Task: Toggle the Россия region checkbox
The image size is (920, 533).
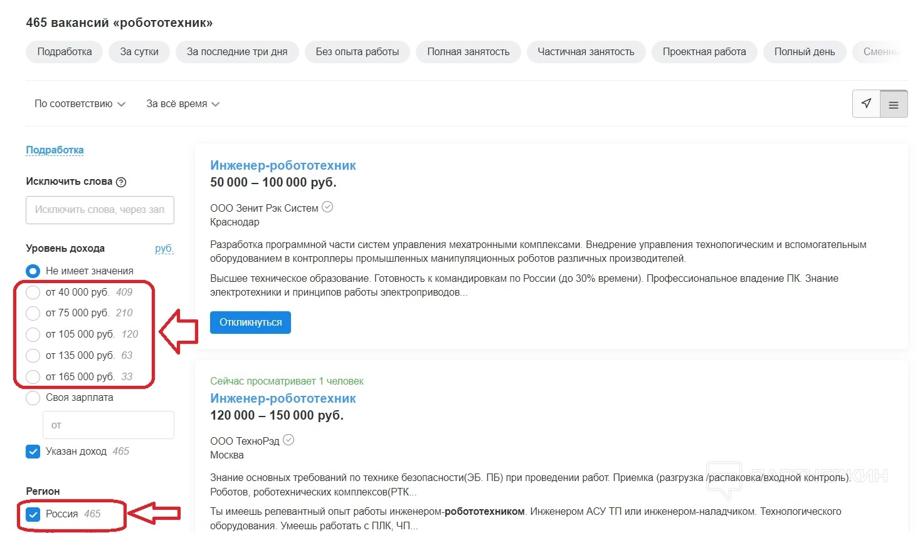Action: (x=33, y=514)
